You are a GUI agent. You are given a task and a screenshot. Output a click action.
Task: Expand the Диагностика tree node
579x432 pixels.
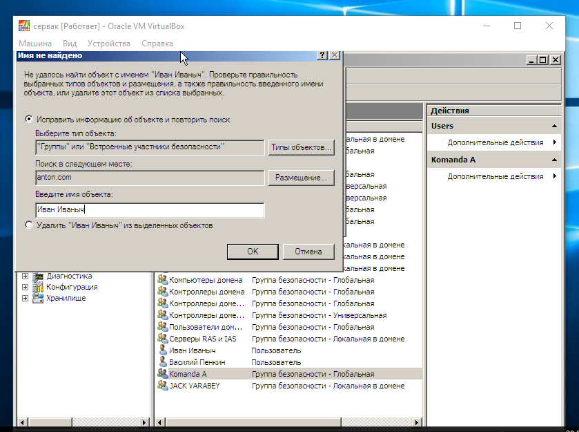point(26,276)
